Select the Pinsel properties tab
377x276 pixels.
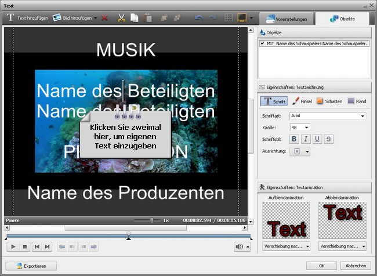tap(302, 101)
